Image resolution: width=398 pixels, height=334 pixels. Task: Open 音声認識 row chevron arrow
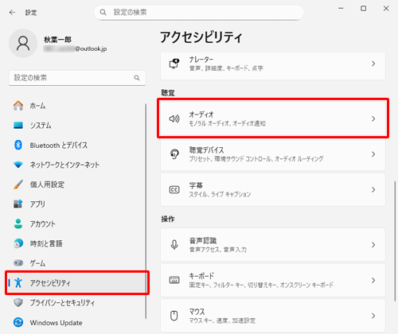(373, 245)
